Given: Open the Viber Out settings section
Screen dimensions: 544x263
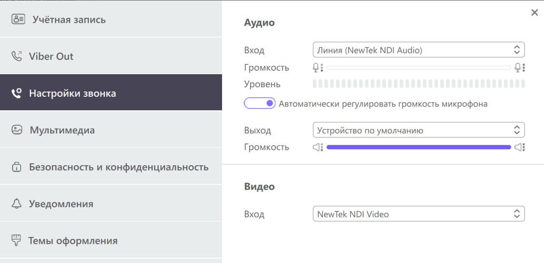Looking at the screenshot, I should 111,56.
